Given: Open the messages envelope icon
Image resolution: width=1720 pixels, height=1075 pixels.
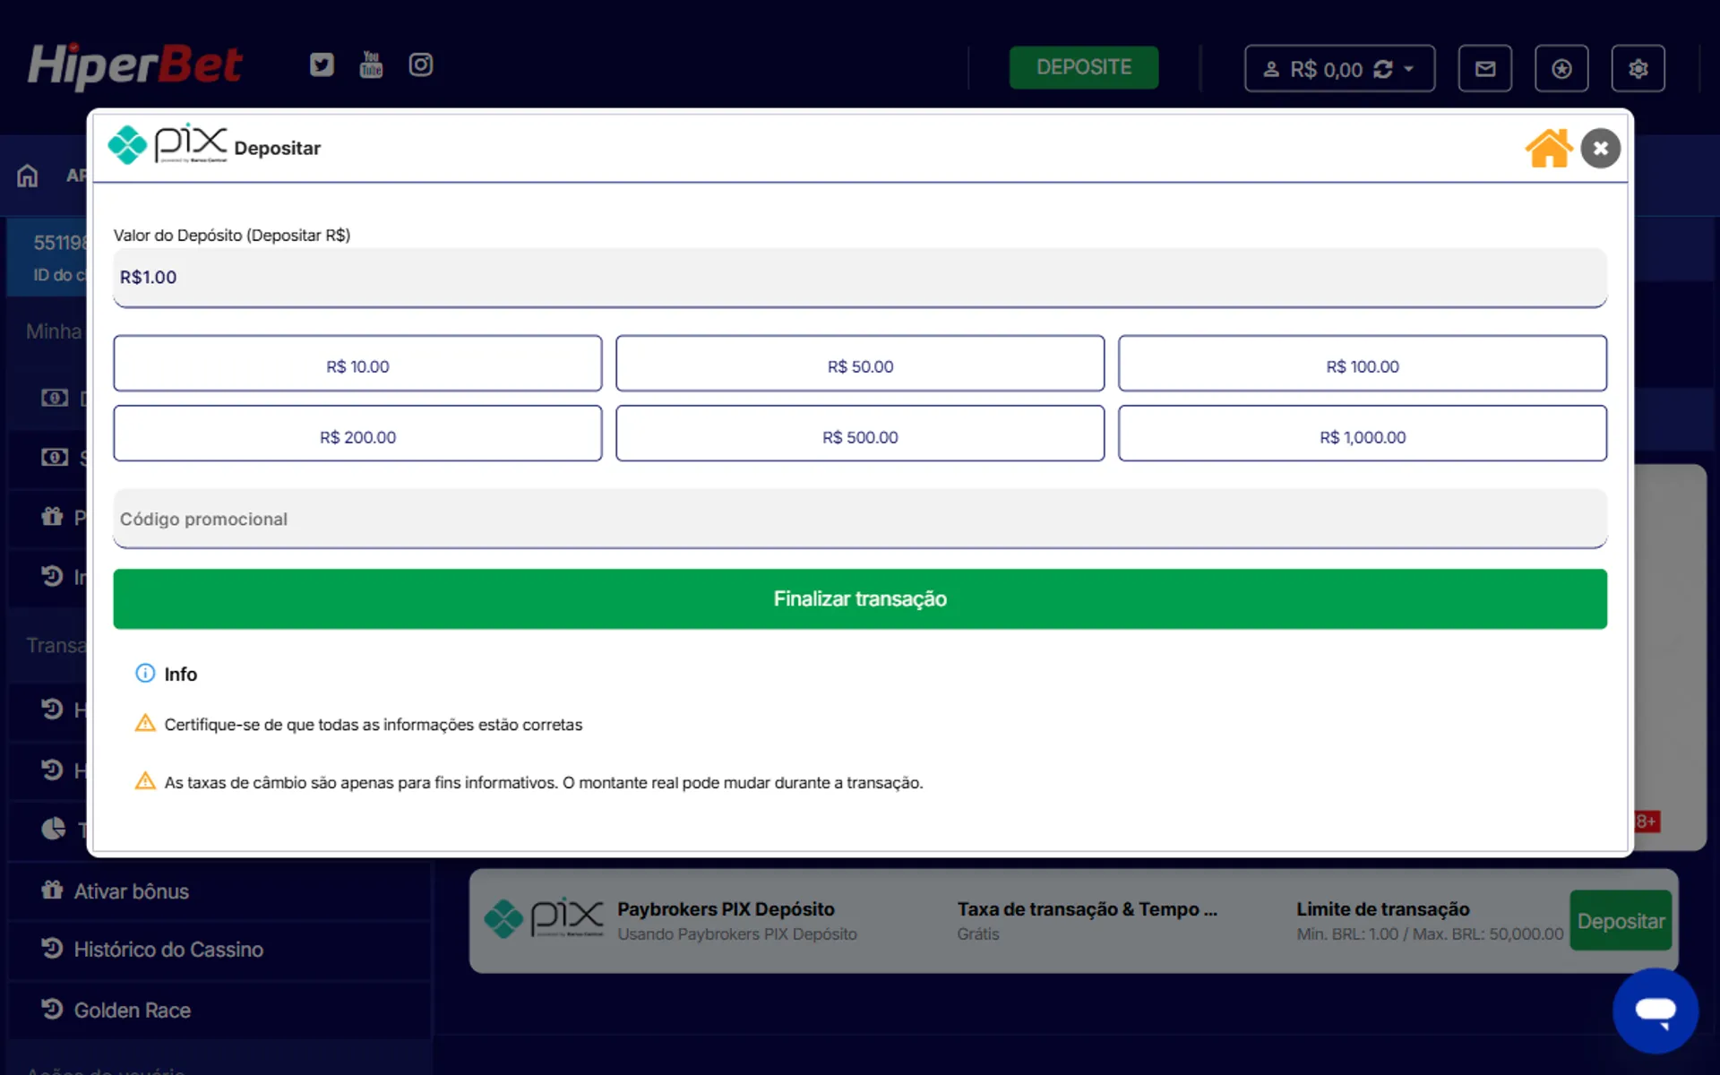Looking at the screenshot, I should [1485, 68].
